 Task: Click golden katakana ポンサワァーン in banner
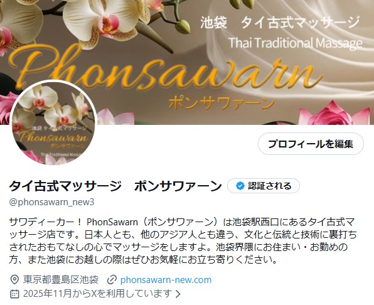[x=222, y=104]
